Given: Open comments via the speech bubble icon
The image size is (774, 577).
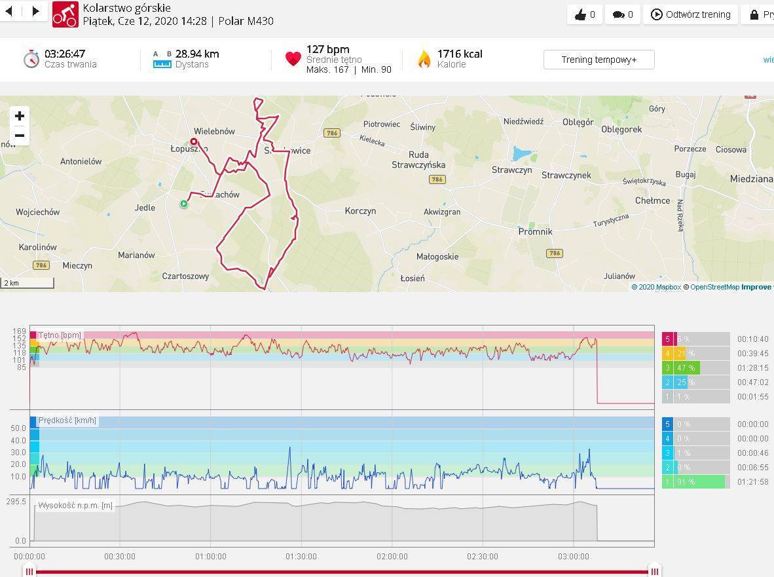Looking at the screenshot, I should click(623, 14).
